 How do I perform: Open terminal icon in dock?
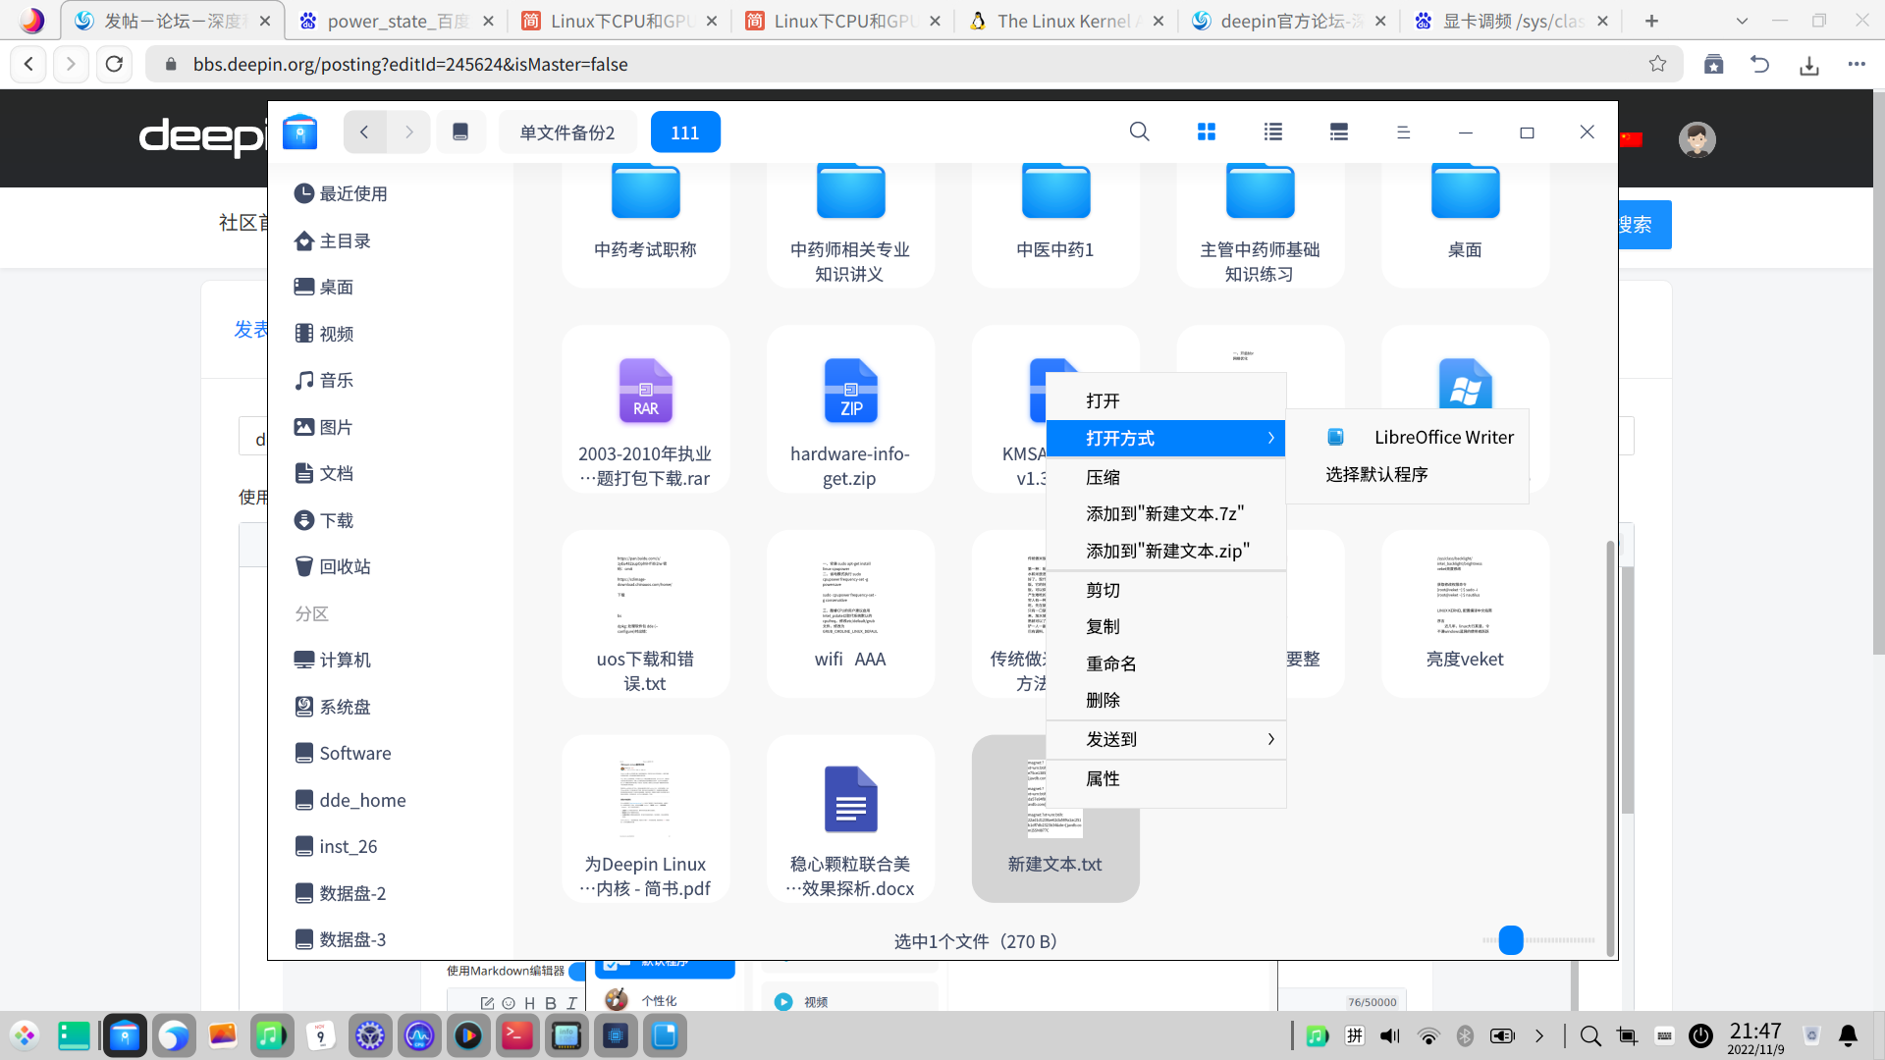point(517,1035)
